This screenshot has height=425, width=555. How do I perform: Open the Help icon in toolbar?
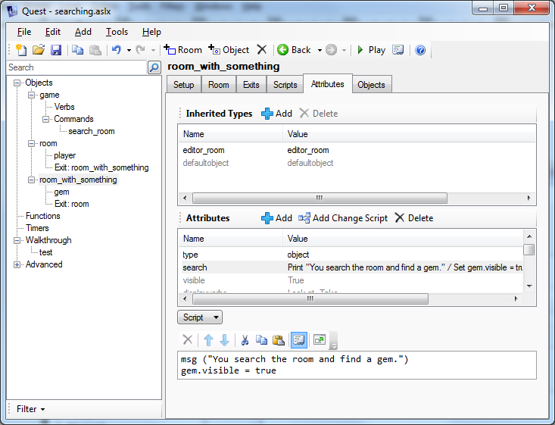click(x=420, y=50)
